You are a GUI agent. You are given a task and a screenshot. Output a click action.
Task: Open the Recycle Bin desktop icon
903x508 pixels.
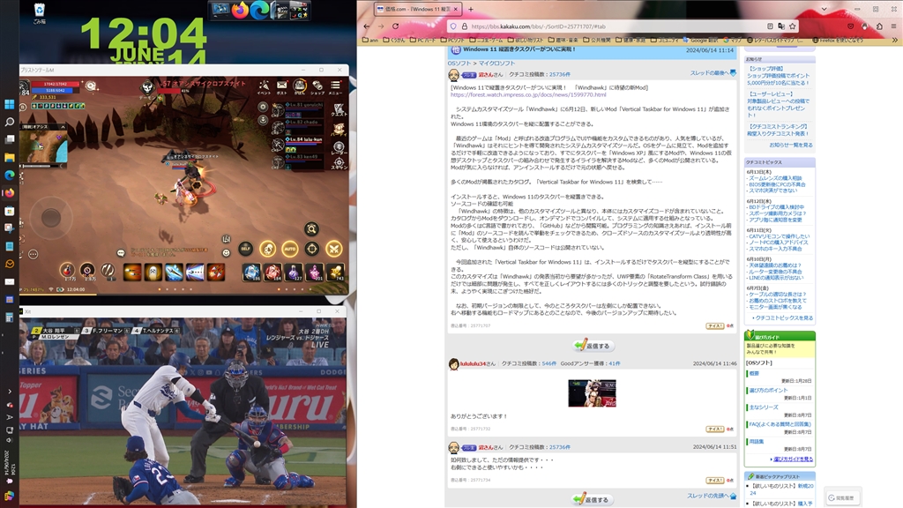click(x=39, y=13)
